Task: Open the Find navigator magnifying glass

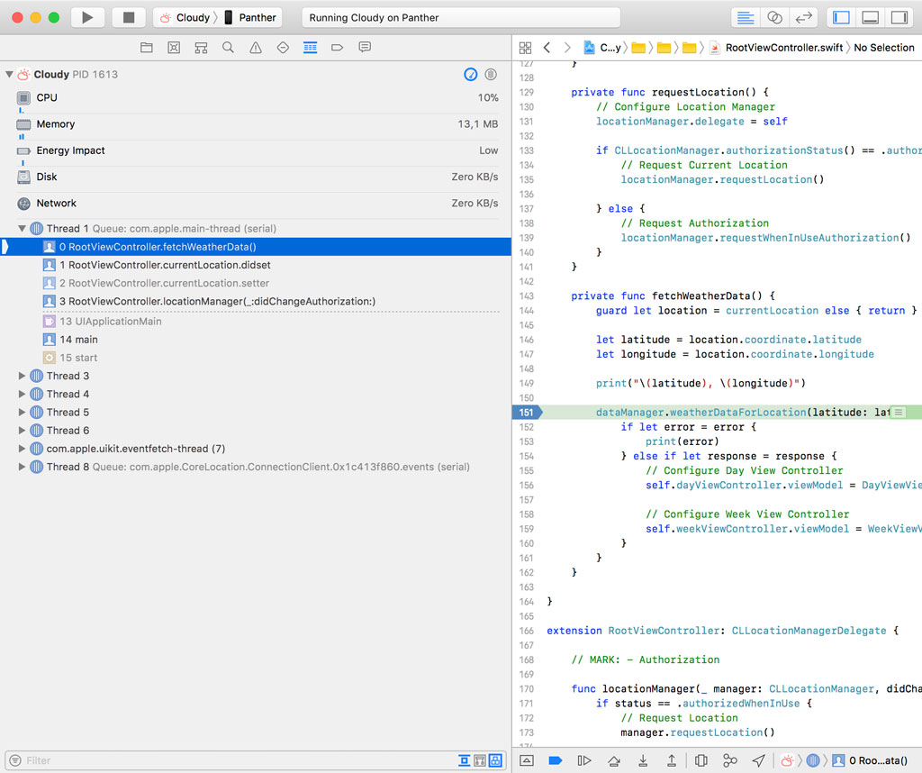Action: click(x=227, y=48)
